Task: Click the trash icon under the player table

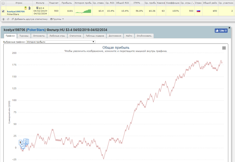Action: (x=3, y=19)
